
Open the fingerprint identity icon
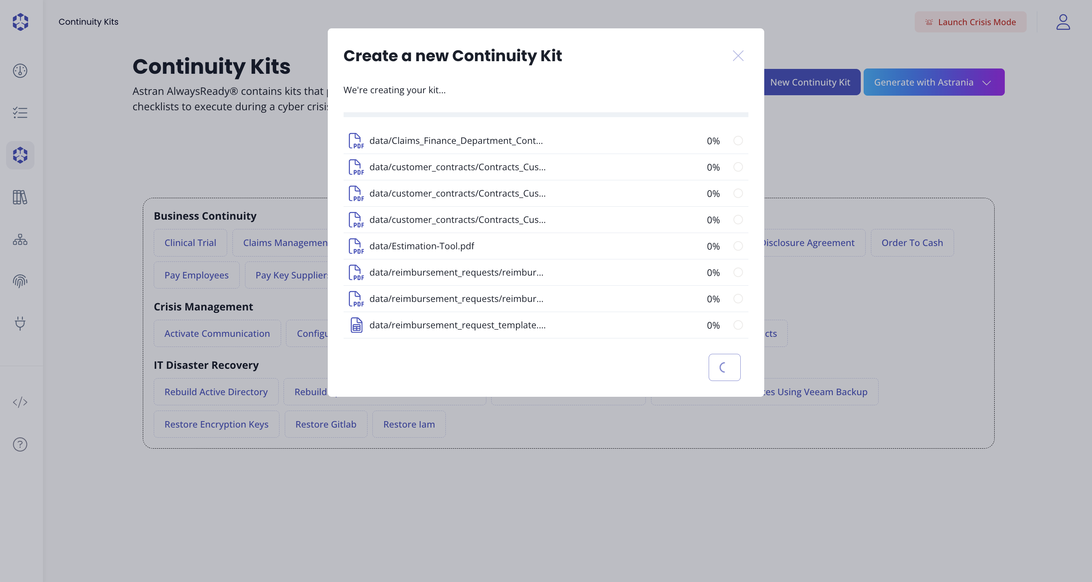coord(20,281)
